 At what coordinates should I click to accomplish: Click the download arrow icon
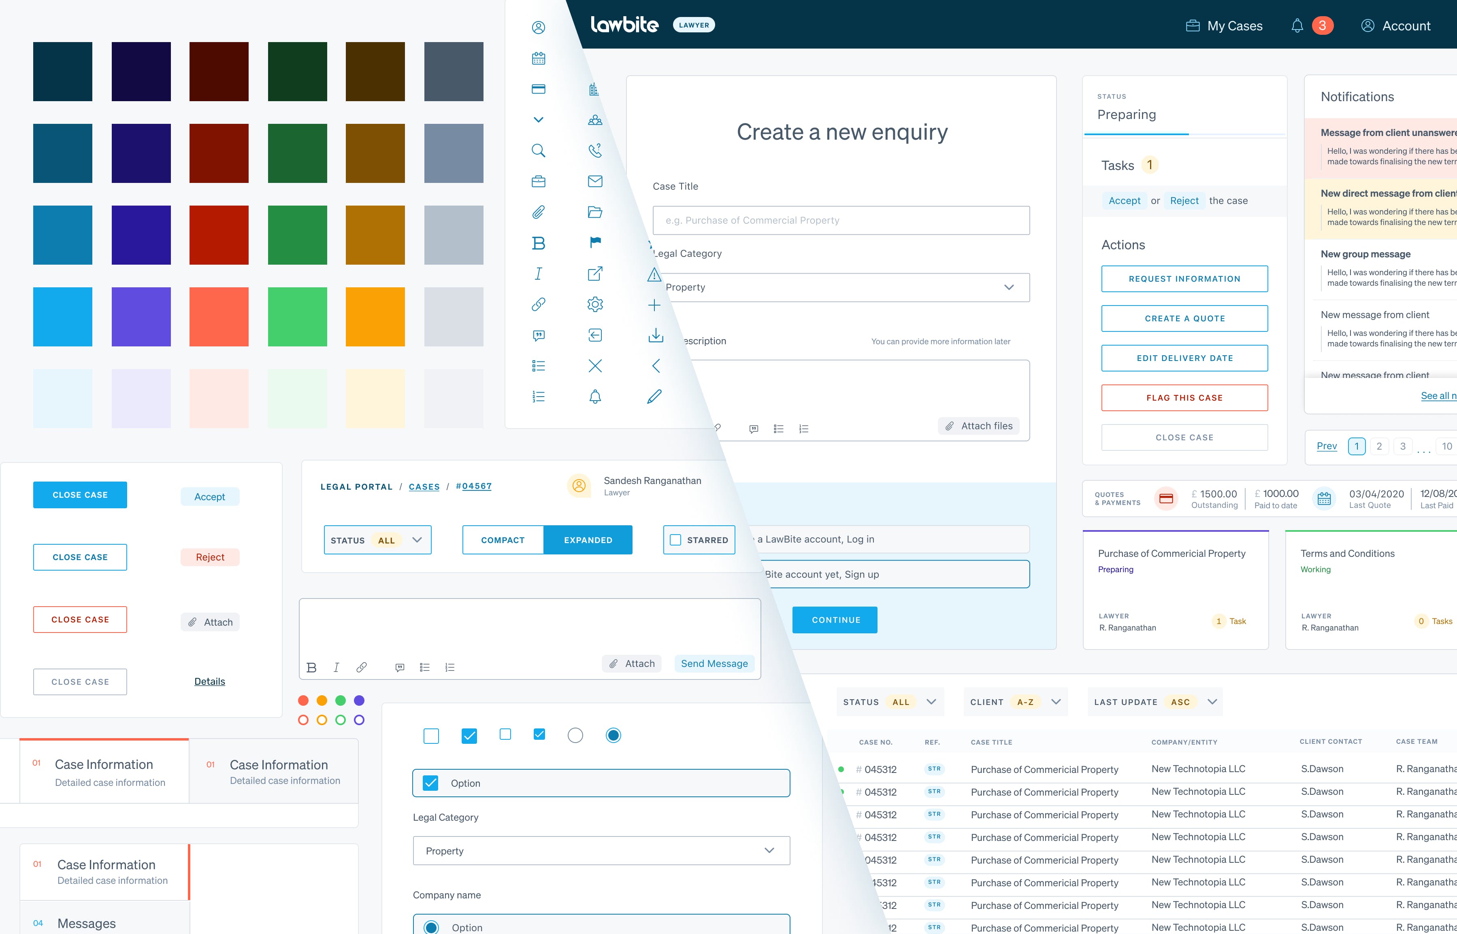(655, 335)
